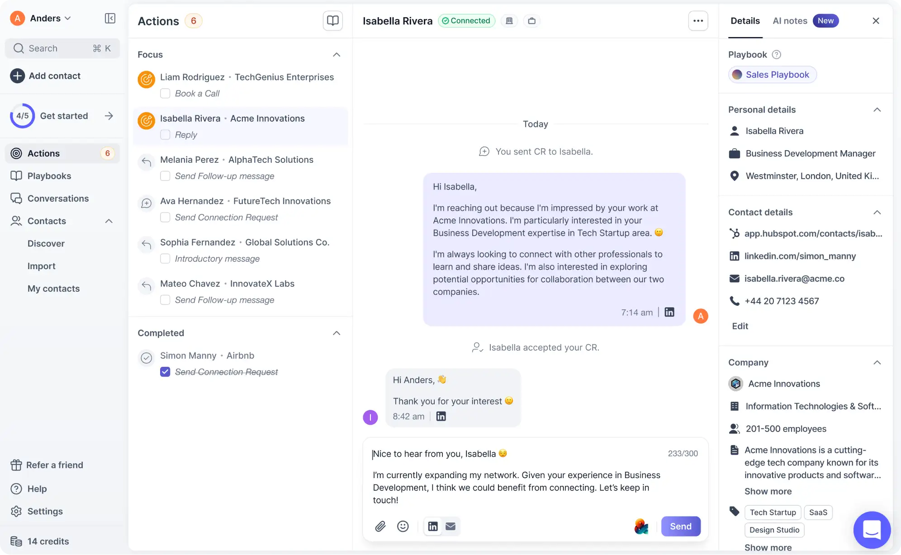
Task: Click the Send button
Action: (x=681, y=526)
